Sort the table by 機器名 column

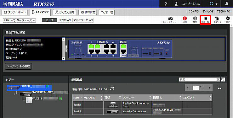(167, 98)
